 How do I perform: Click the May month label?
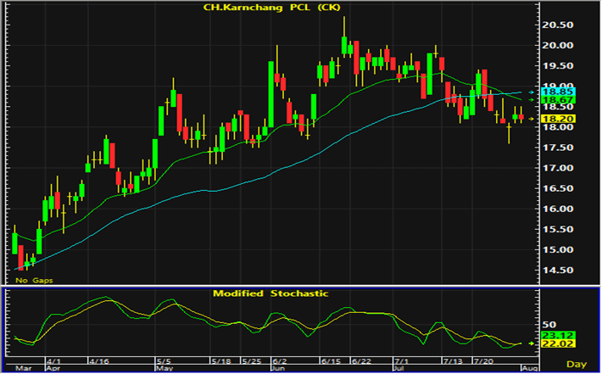[164, 369]
